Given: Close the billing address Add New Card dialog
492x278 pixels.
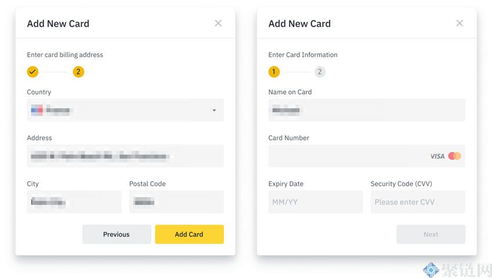Looking at the screenshot, I should pos(218,23).
